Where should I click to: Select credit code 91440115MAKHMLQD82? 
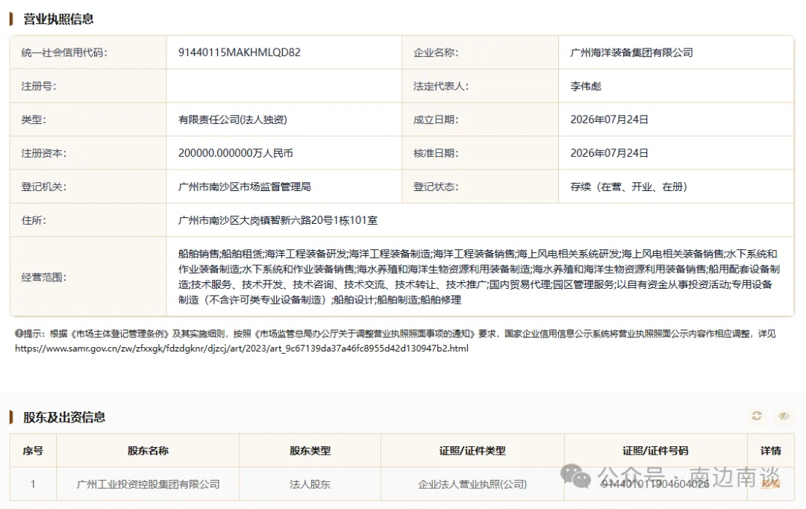click(239, 52)
